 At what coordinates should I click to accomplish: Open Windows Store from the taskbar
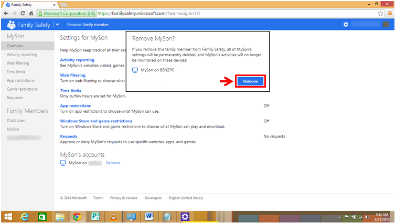coord(42,217)
